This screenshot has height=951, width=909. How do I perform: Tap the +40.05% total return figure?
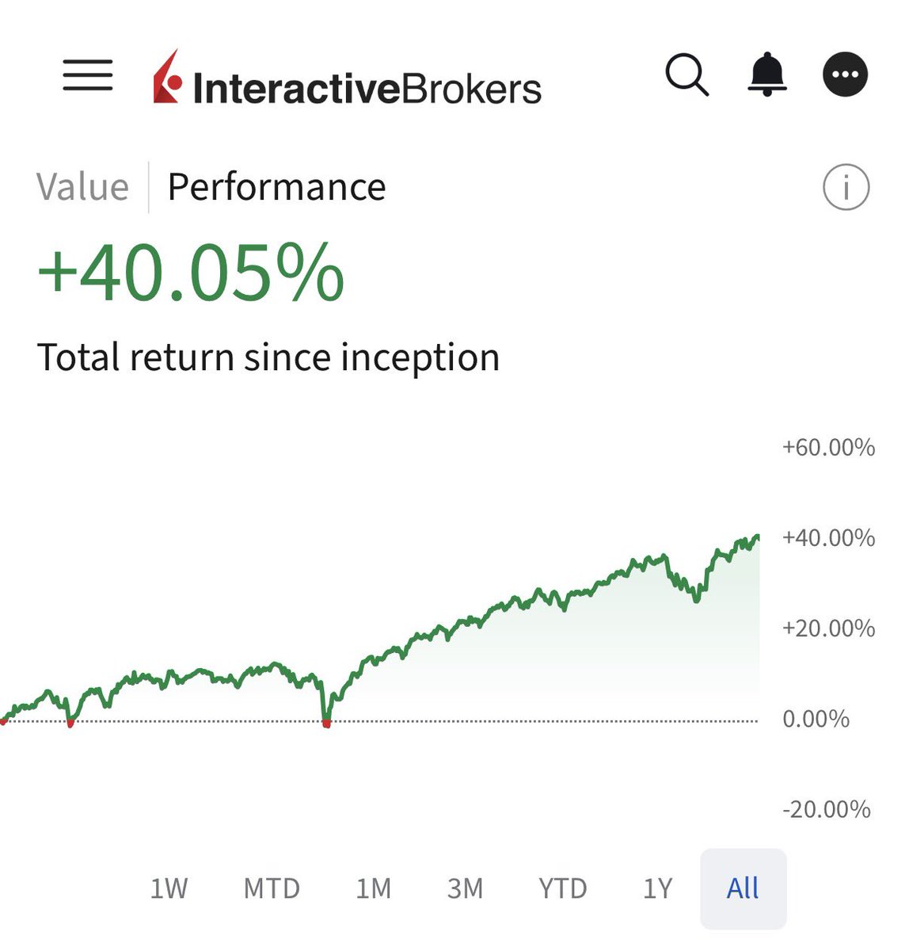pos(191,273)
